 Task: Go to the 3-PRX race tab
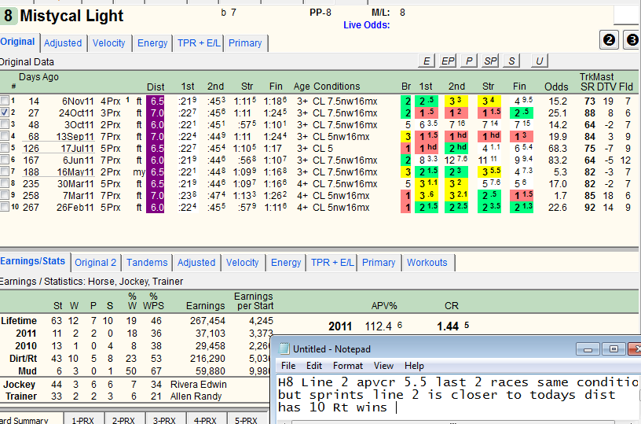tap(164, 418)
